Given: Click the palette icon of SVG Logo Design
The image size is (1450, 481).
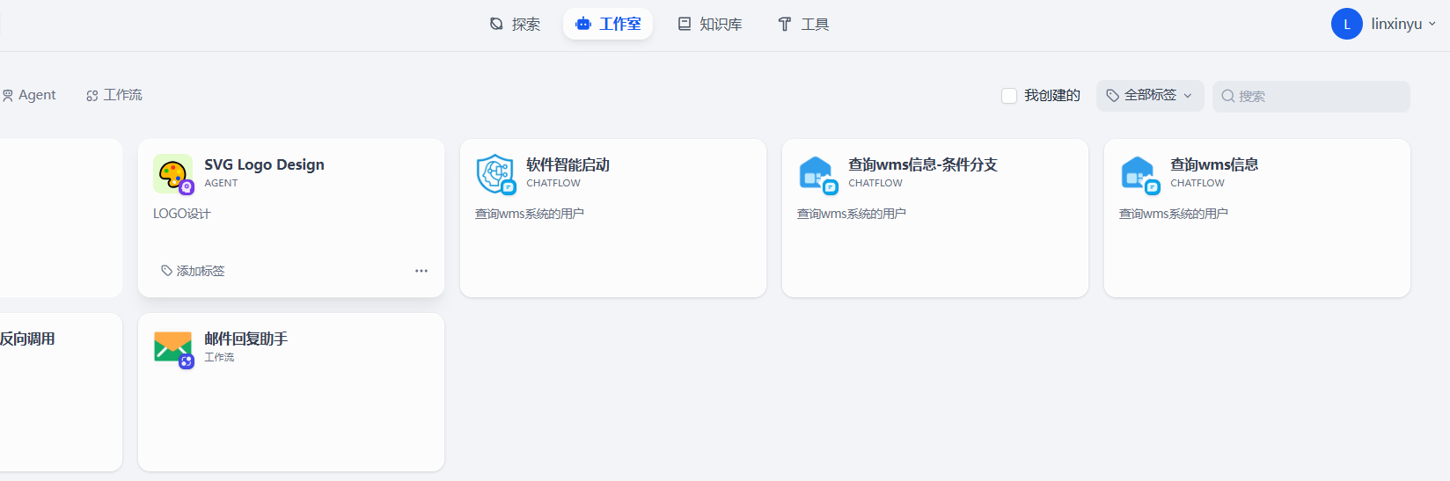Looking at the screenshot, I should point(172,174).
